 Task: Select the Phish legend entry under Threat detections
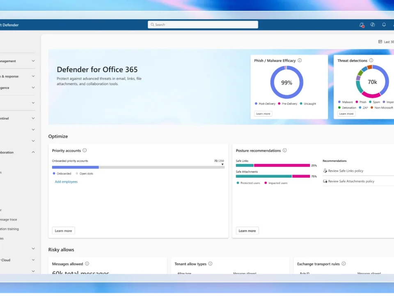click(361, 102)
